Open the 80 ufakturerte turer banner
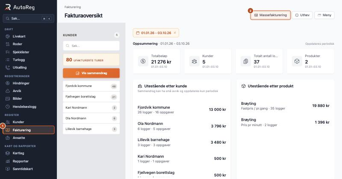Screen dimensions: 342x179 91,60
